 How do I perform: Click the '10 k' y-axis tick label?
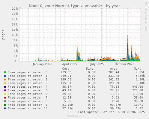pos(15,35)
